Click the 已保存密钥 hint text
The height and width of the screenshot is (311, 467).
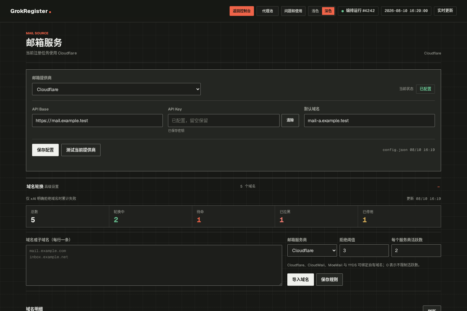tap(176, 131)
